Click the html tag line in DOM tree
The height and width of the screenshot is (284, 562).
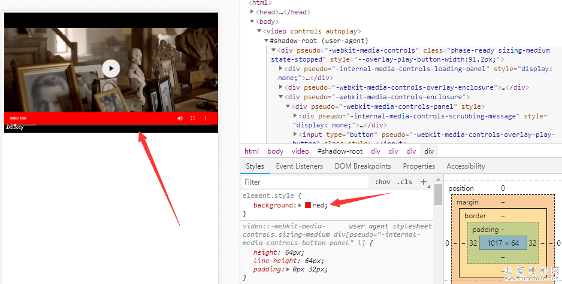point(260,2)
